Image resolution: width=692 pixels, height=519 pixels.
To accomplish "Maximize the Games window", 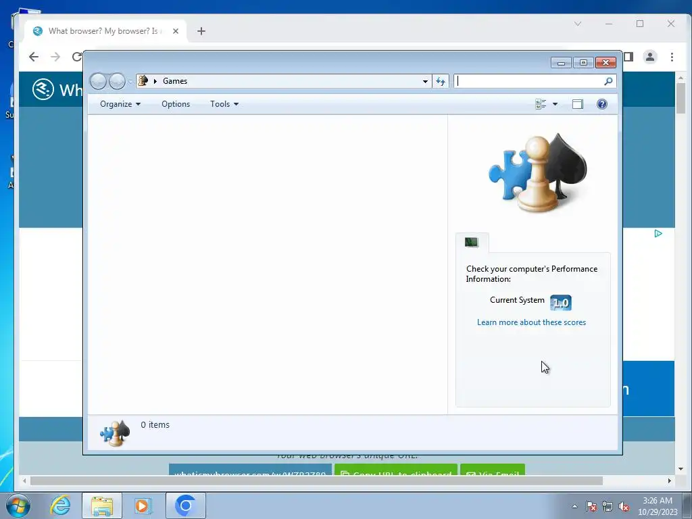I will point(583,63).
